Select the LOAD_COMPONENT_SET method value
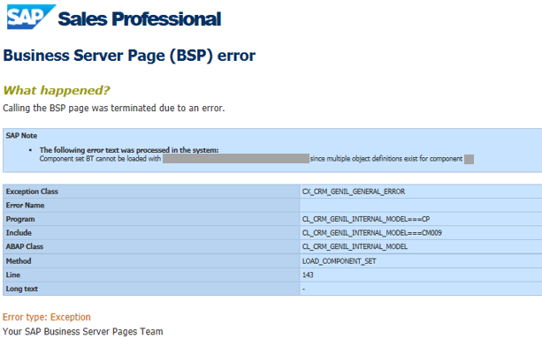 click(x=340, y=261)
